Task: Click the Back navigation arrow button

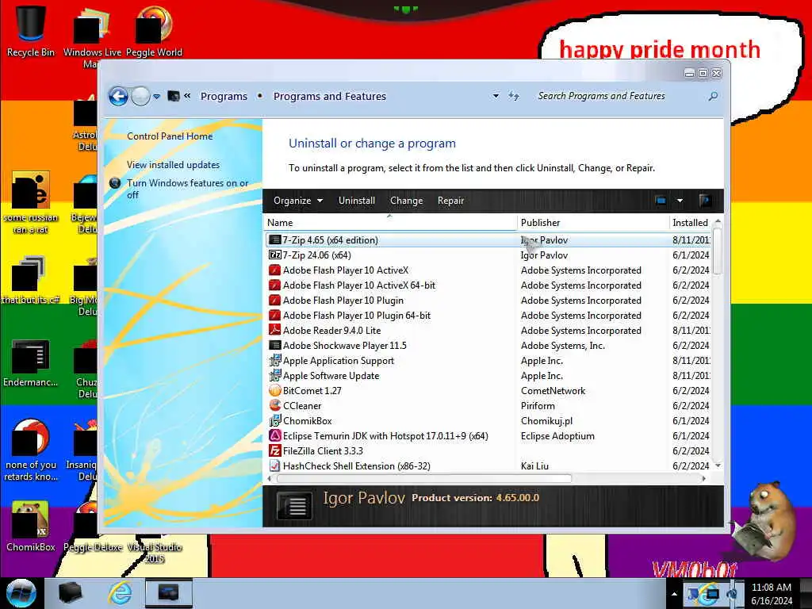Action: pos(118,96)
